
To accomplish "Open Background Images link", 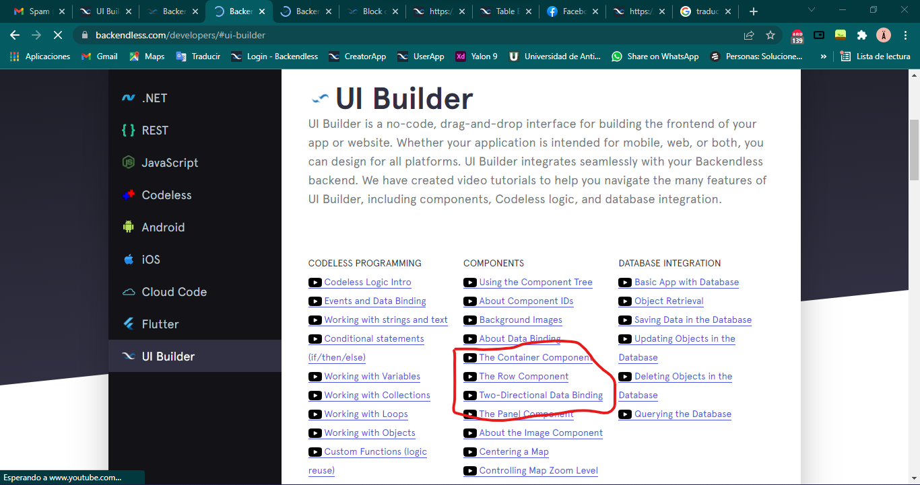I will pos(521,320).
